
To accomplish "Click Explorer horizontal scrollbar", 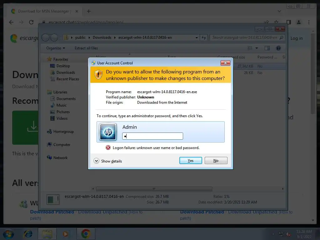I will pos(154,189).
